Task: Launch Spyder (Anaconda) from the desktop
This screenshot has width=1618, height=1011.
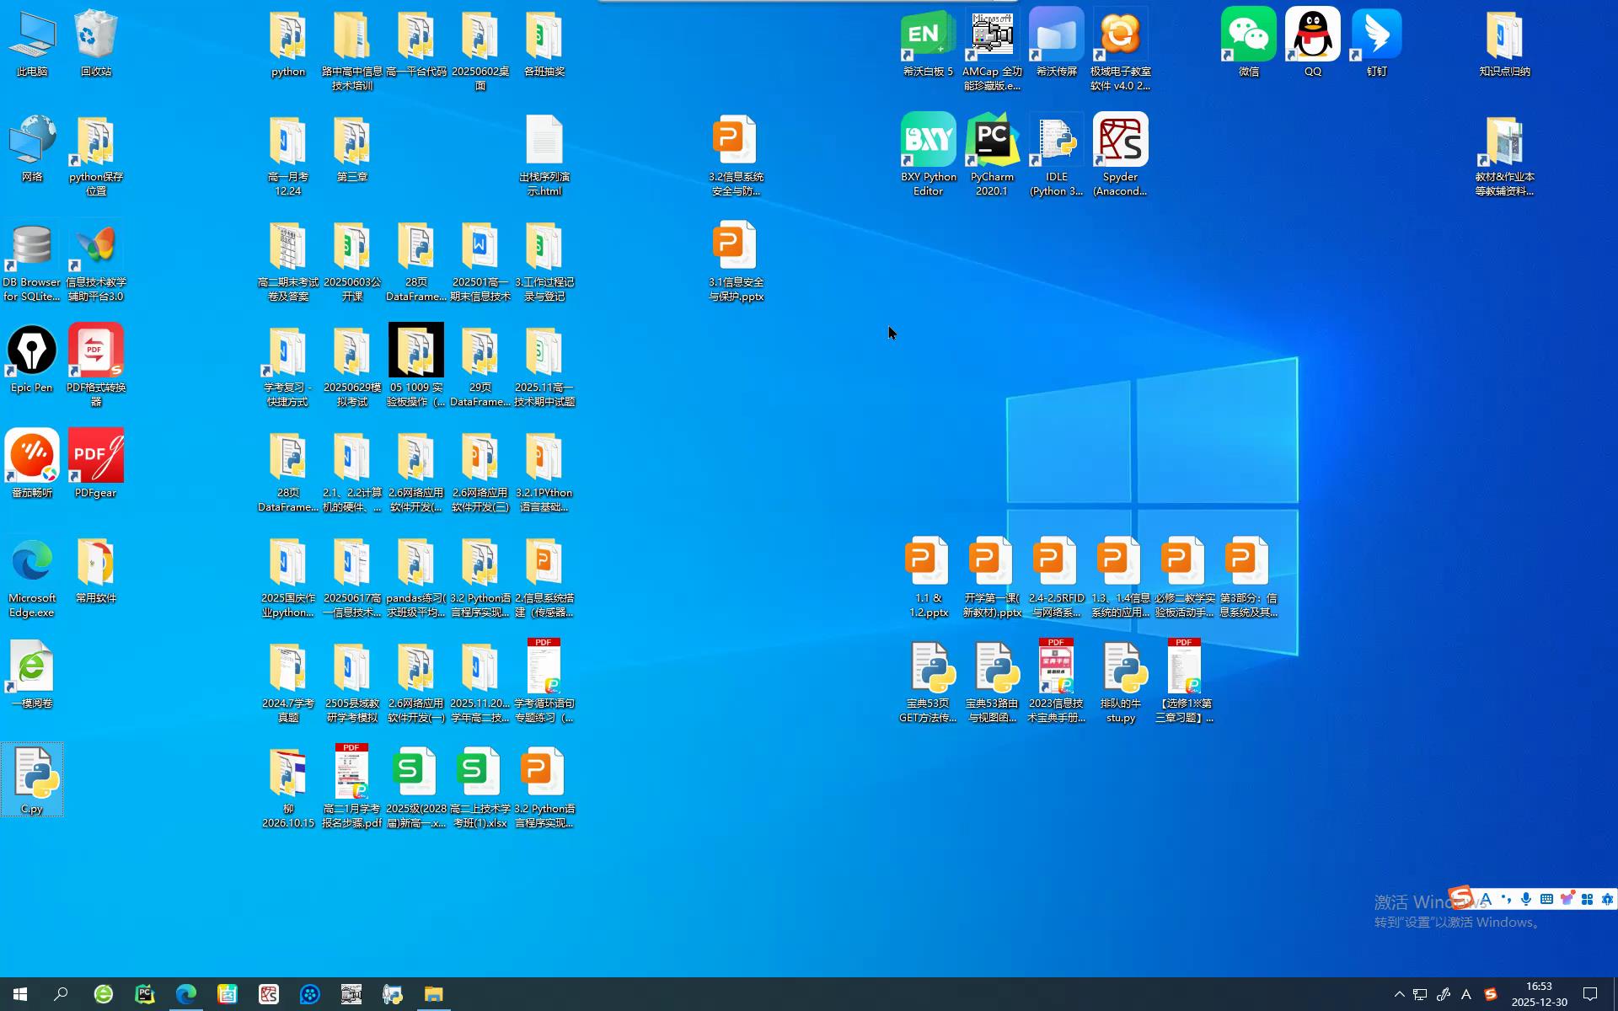Action: 1120,141
